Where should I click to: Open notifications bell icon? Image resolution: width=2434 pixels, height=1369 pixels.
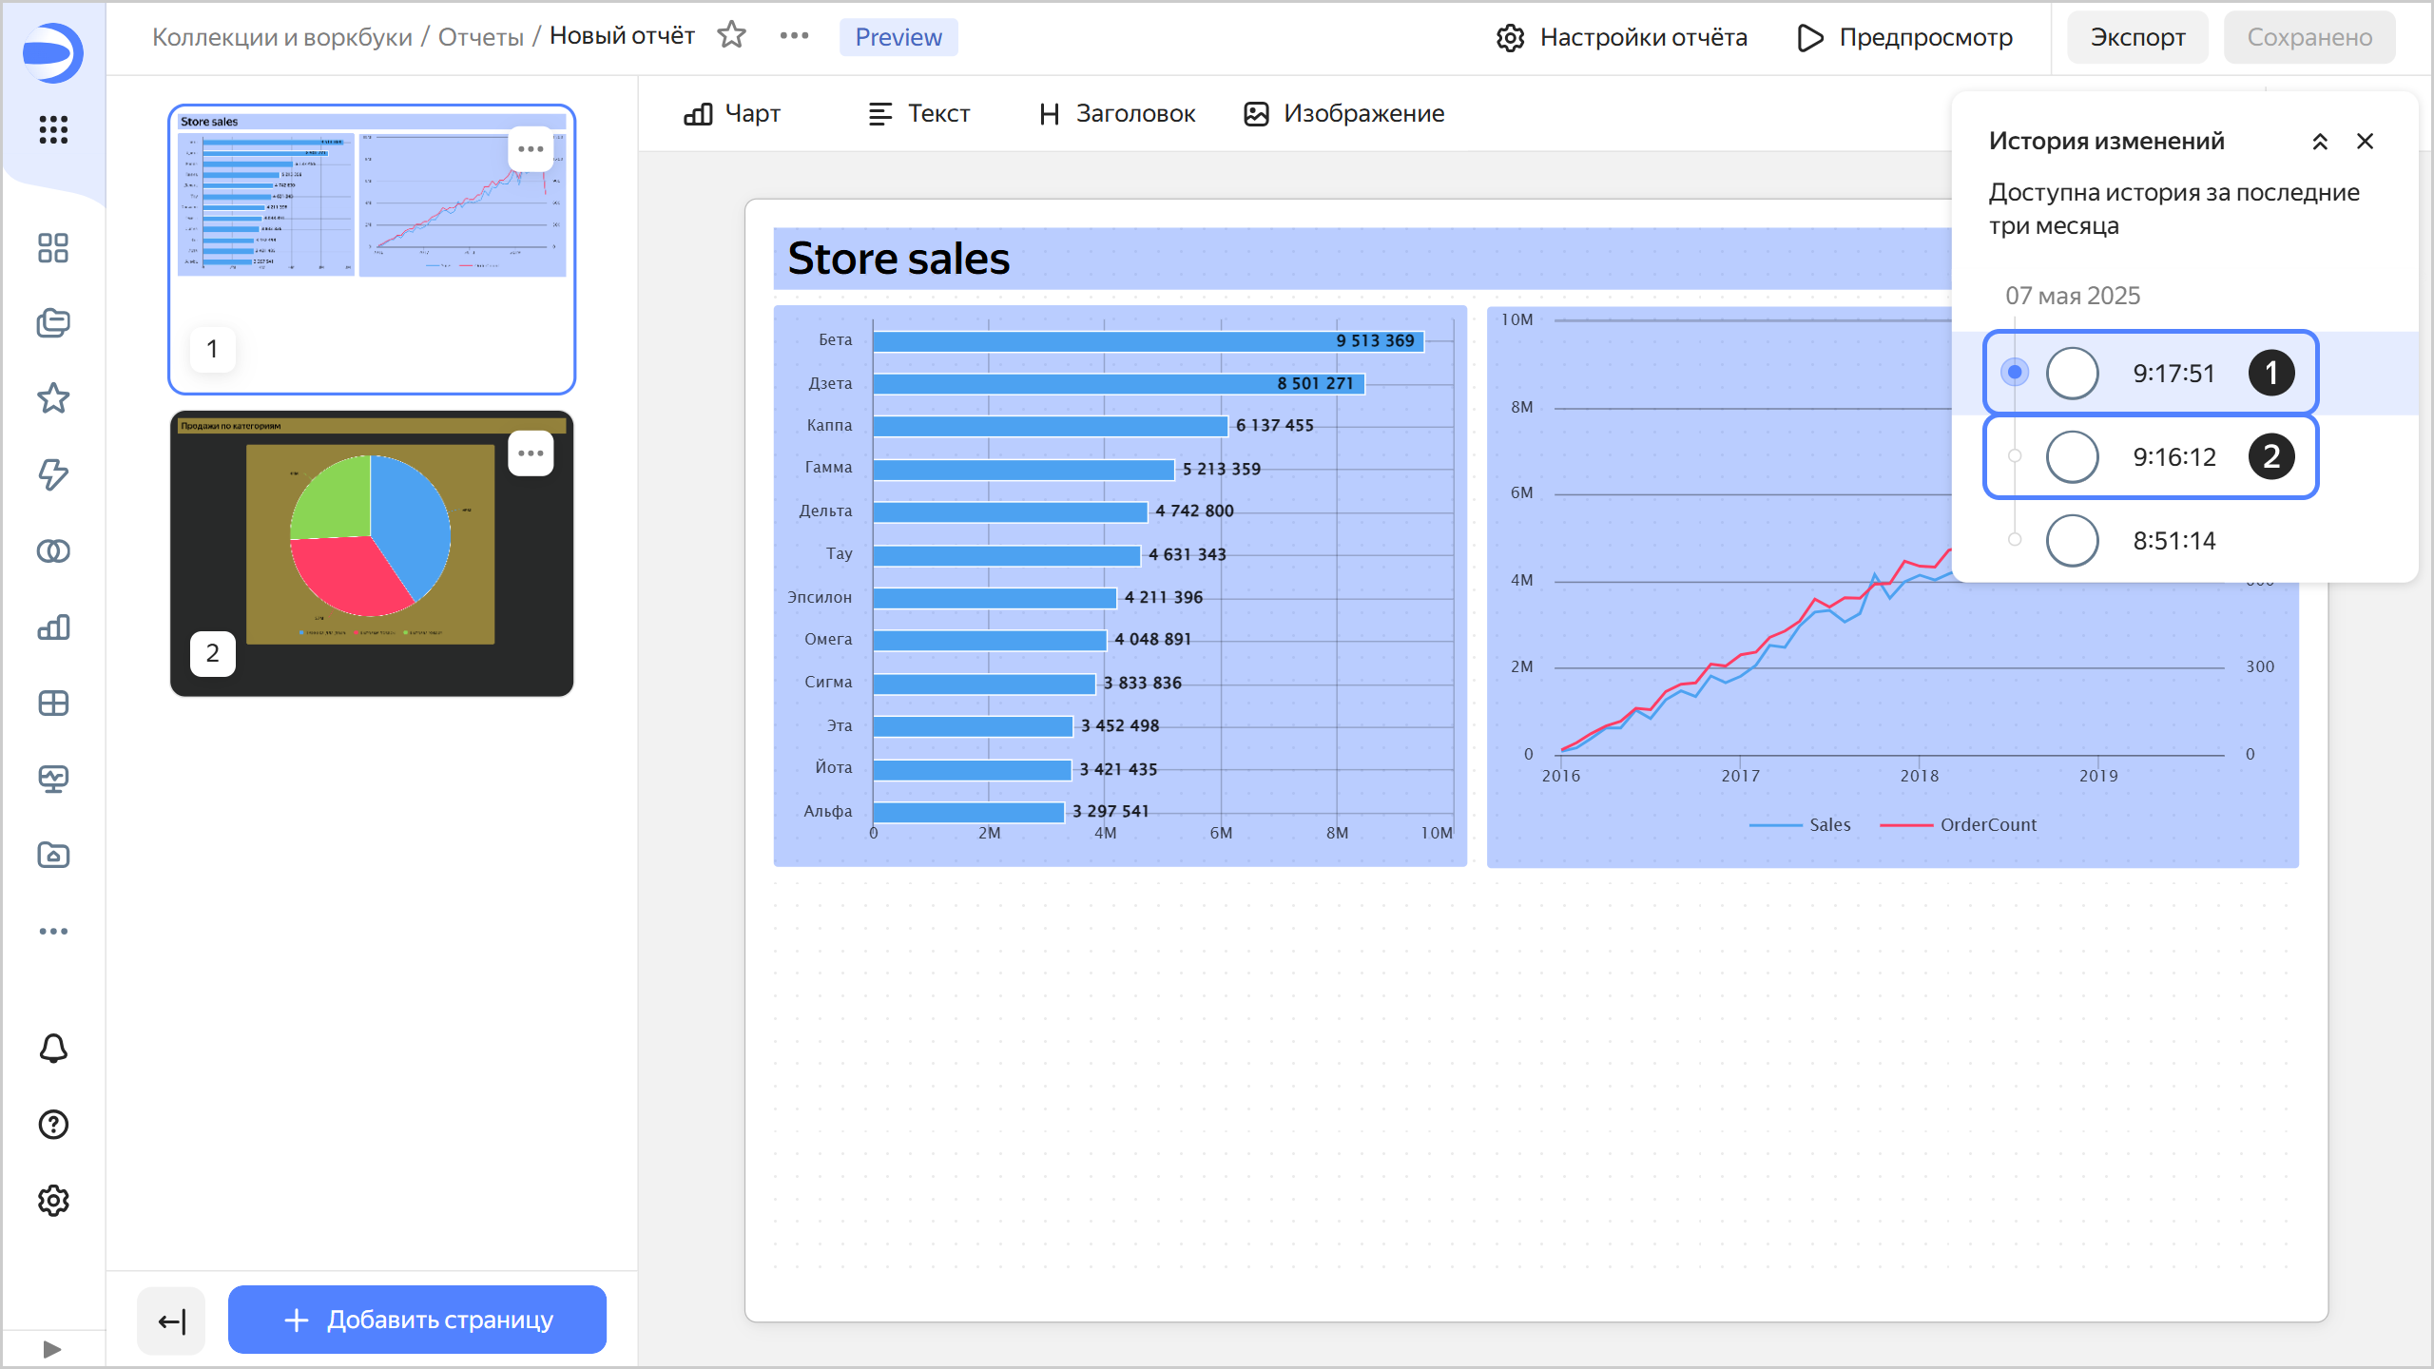click(53, 1049)
